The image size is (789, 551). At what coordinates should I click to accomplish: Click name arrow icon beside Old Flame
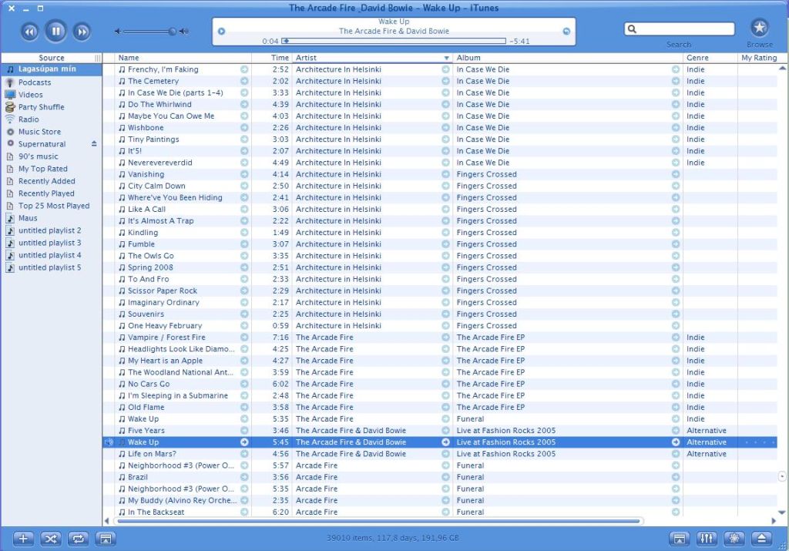click(244, 407)
